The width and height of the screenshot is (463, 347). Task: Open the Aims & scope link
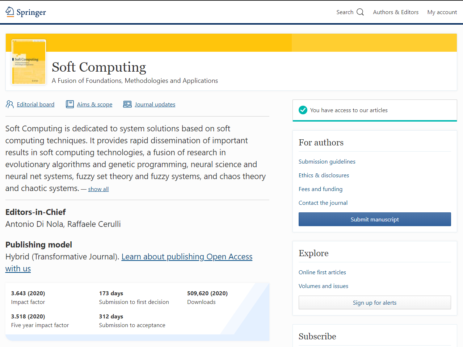(x=94, y=105)
